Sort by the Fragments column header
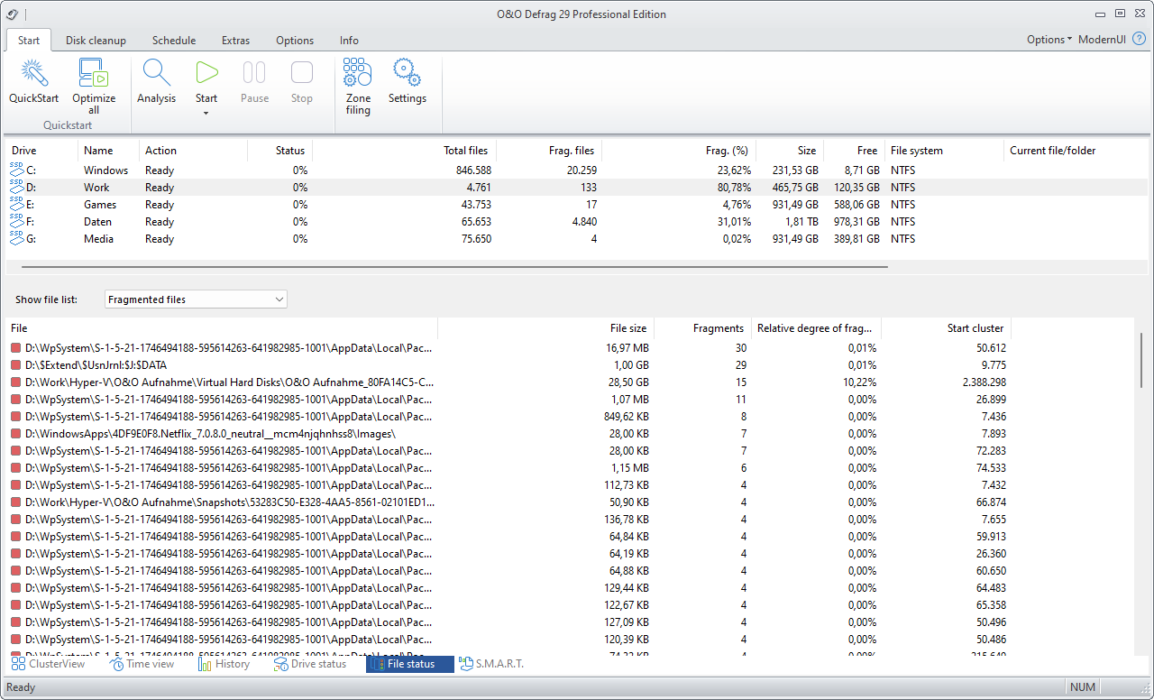Image resolution: width=1154 pixels, height=700 pixels. [x=702, y=328]
